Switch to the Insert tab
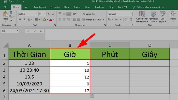Image resolution: width=178 pixels, height=100 pixels. click(x=26, y=7)
